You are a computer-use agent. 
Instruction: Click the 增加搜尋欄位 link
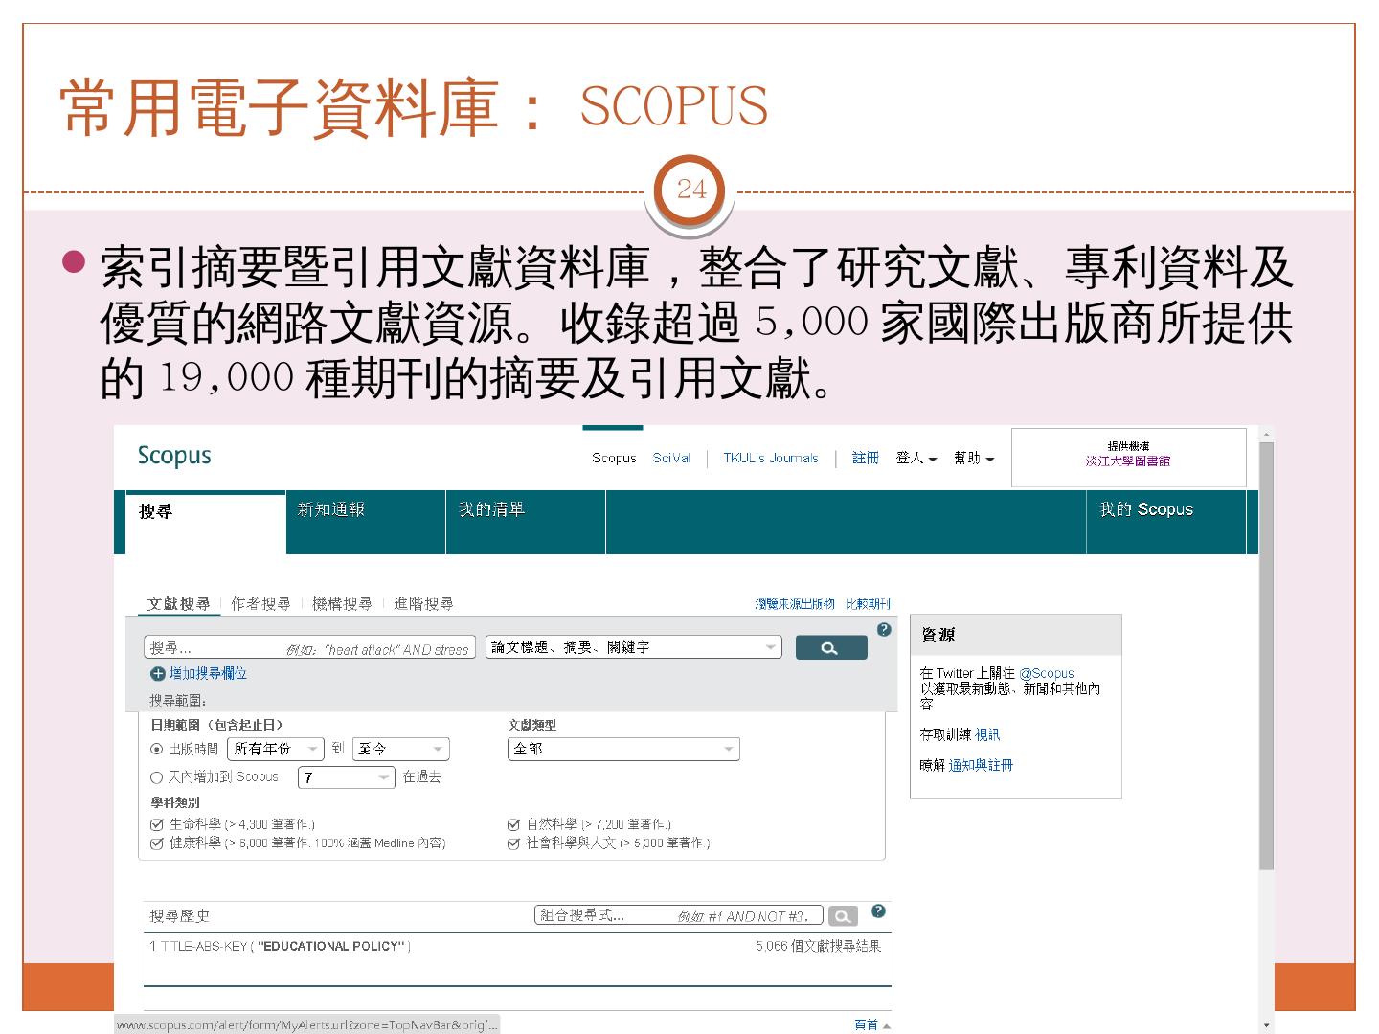click(x=208, y=674)
